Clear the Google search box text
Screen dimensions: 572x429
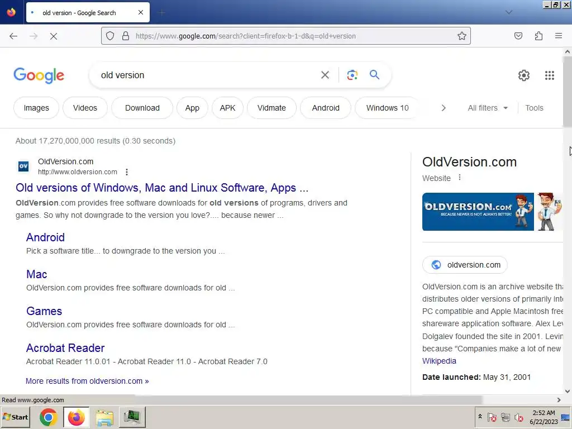pyautogui.click(x=325, y=75)
